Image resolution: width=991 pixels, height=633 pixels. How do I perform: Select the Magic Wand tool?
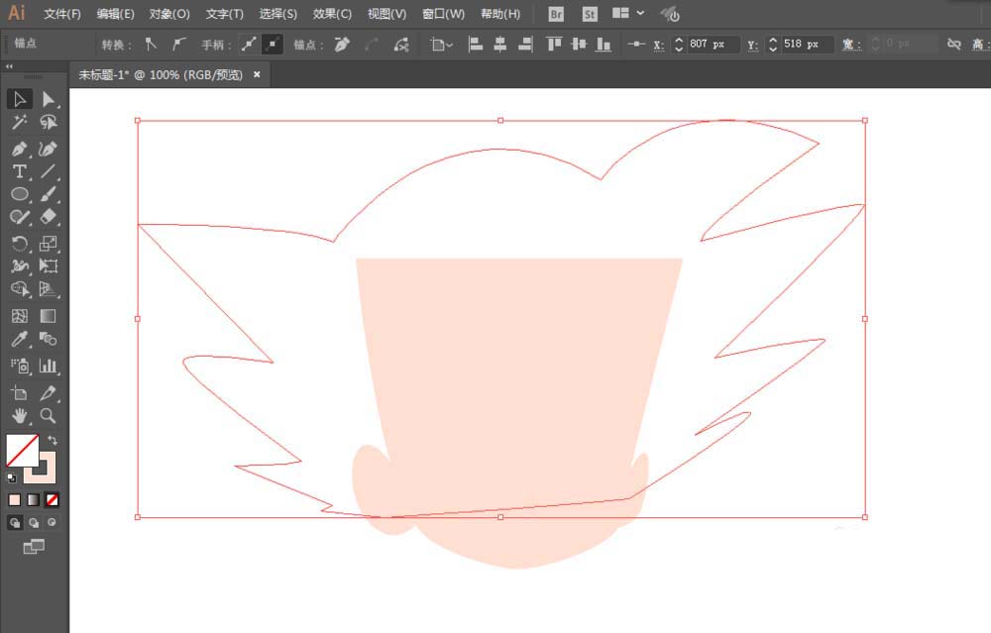[20, 122]
